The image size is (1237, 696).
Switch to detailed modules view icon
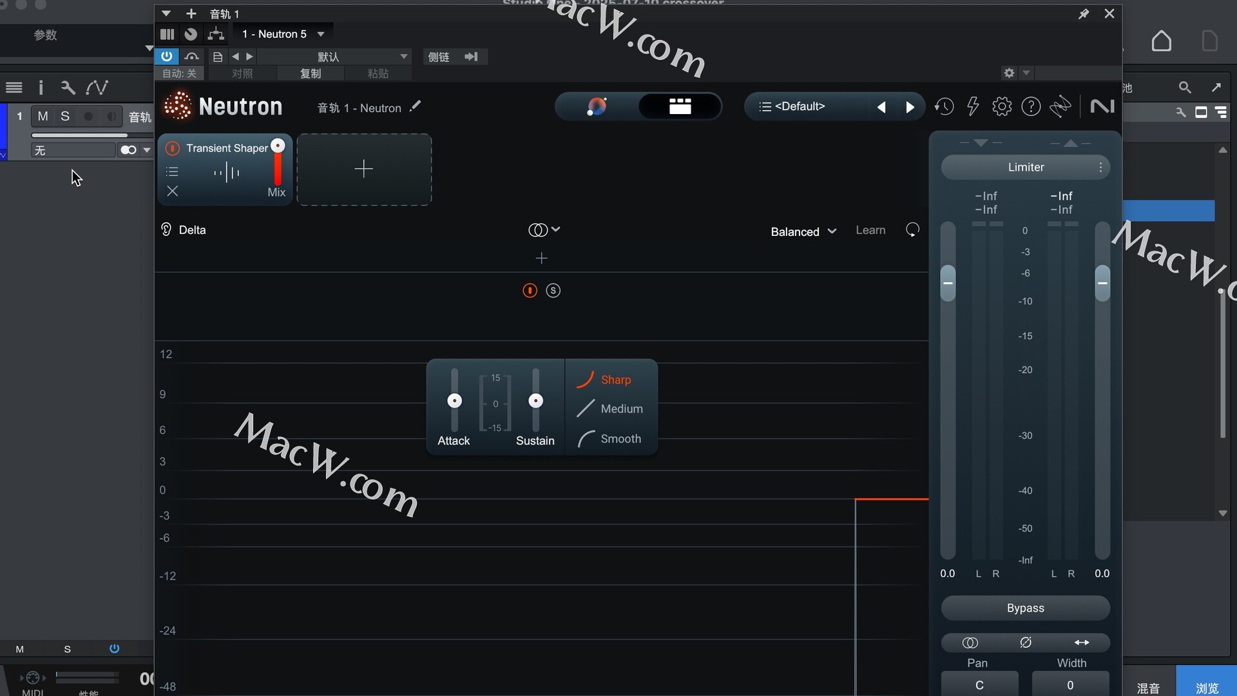(x=680, y=106)
